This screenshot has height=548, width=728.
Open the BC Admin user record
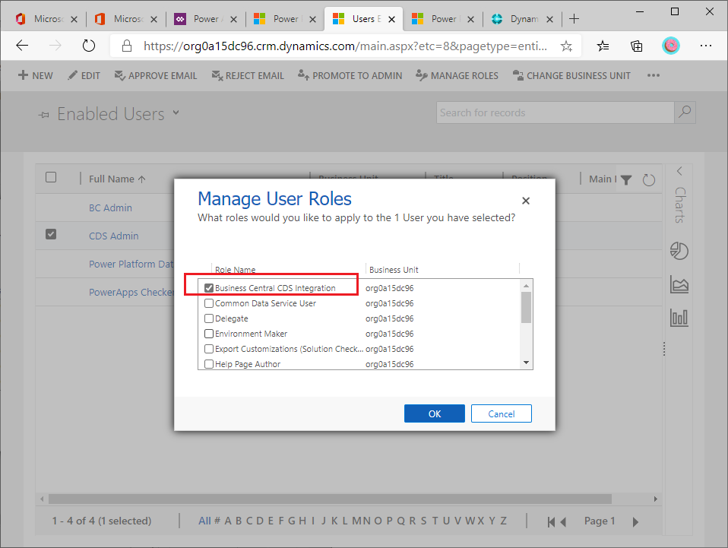[110, 207]
